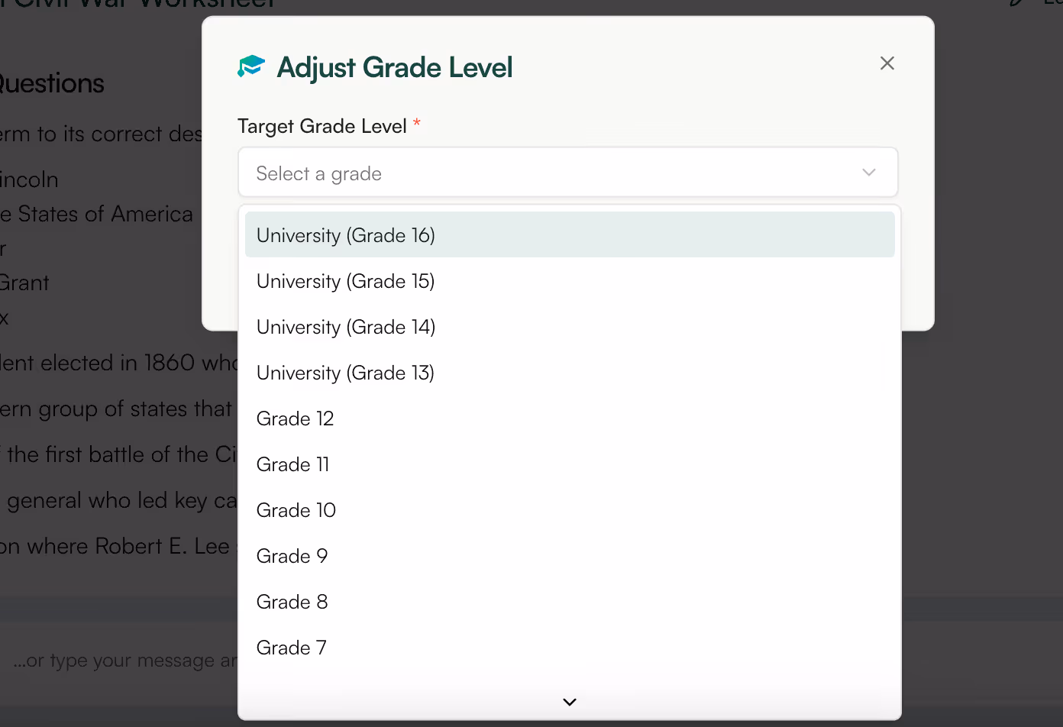The height and width of the screenshot is (727, 1063).
Task: Choose Grade 11 as target level
Action: (292, 464)
